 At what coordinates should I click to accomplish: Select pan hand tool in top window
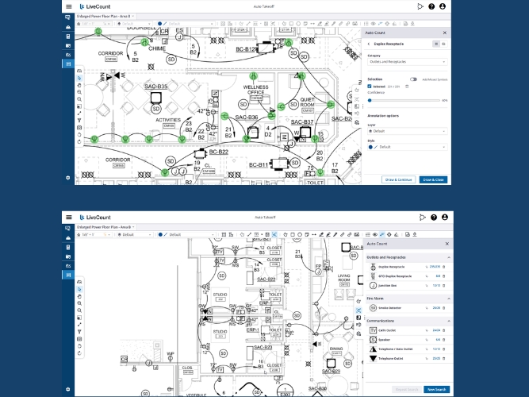[79, 85]
